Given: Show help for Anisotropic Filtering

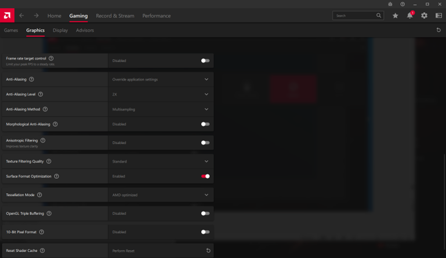Looking at the screenshot, I should 43,140.
